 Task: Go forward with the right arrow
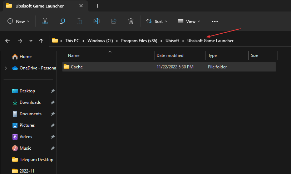(20, 41)
